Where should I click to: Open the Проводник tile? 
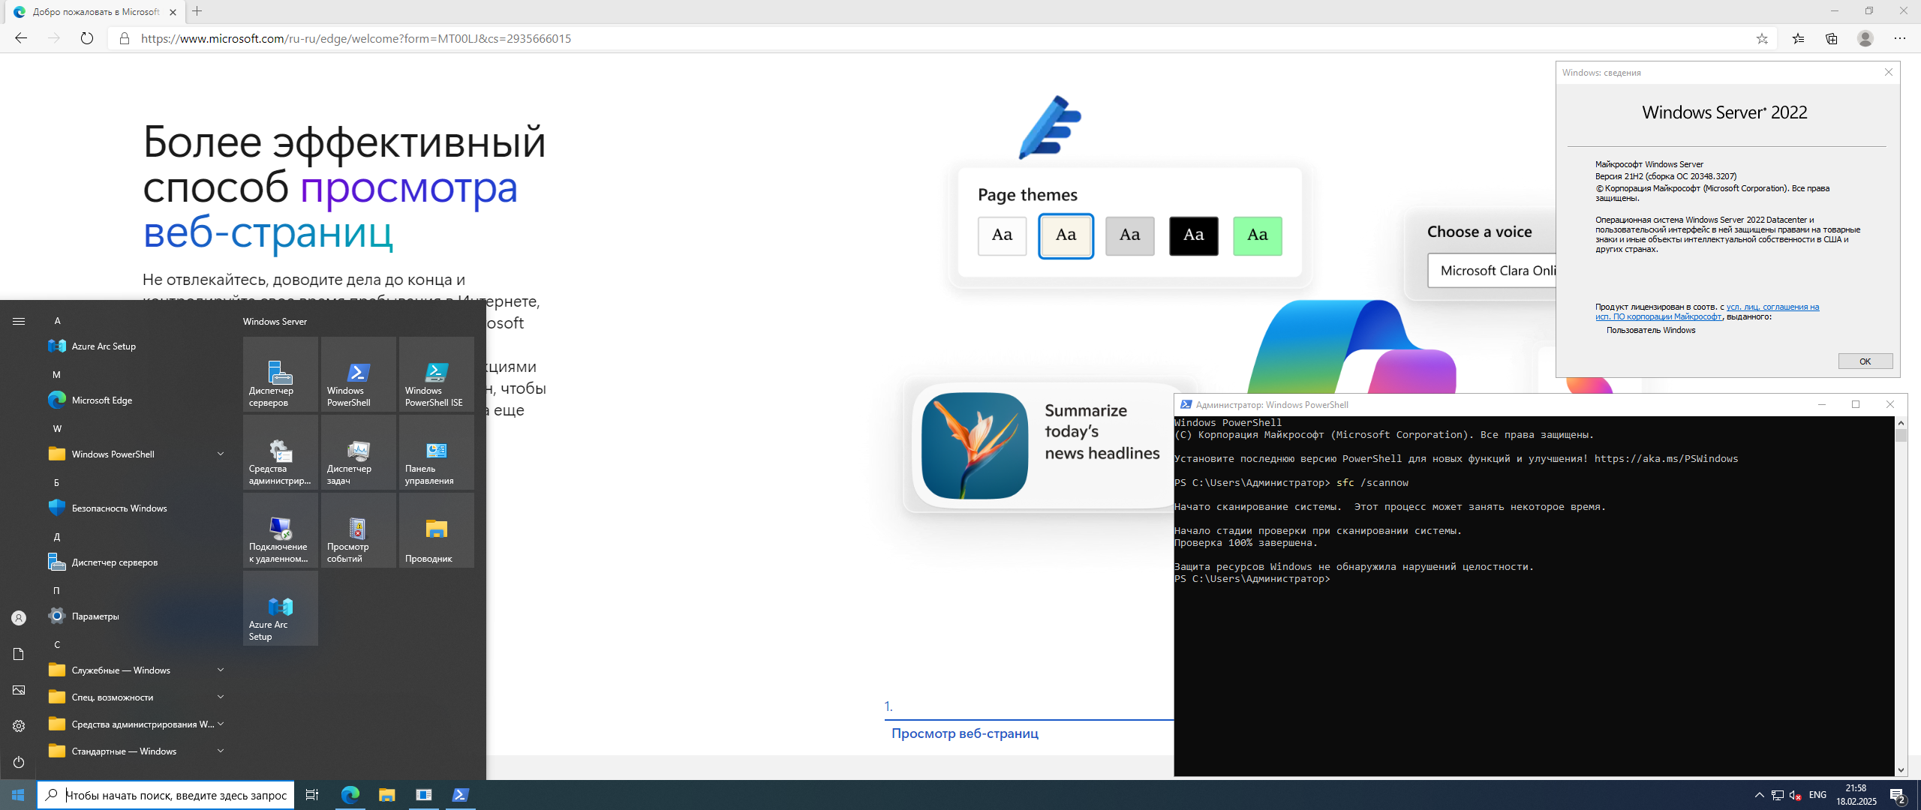point(436,529)
